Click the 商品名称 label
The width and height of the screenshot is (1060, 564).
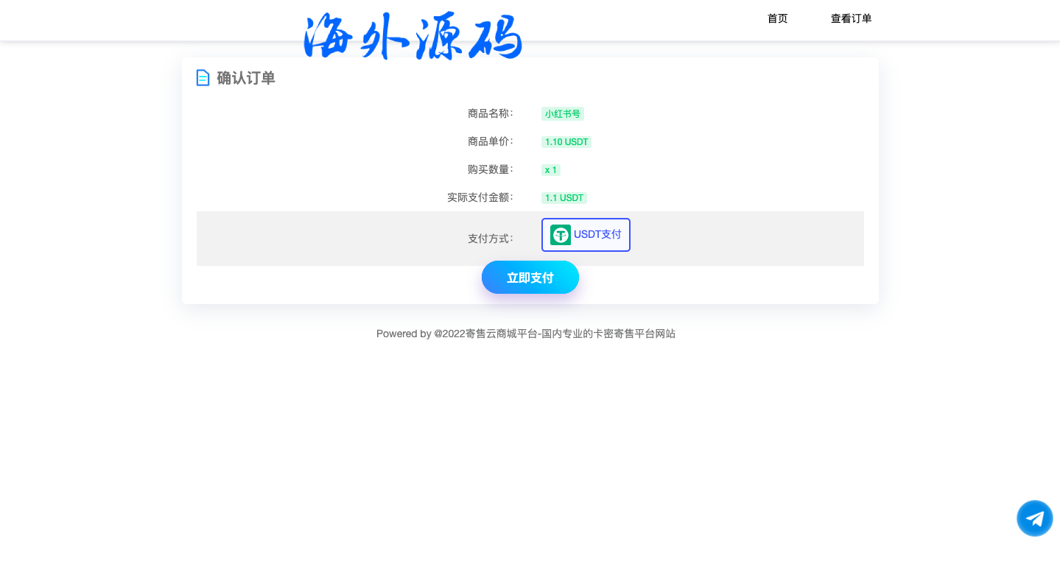coord(490,113)
